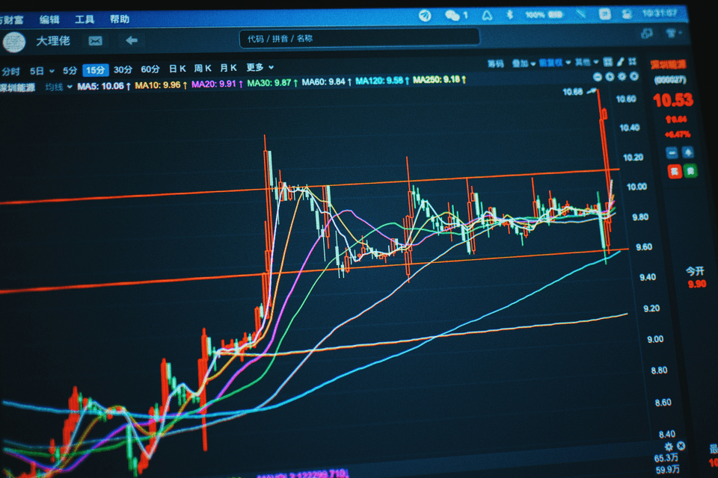The height and width of the screenshot is (478, 718).
Task: Open the 均线 indicator dropdown
Action: coord(58,87)
